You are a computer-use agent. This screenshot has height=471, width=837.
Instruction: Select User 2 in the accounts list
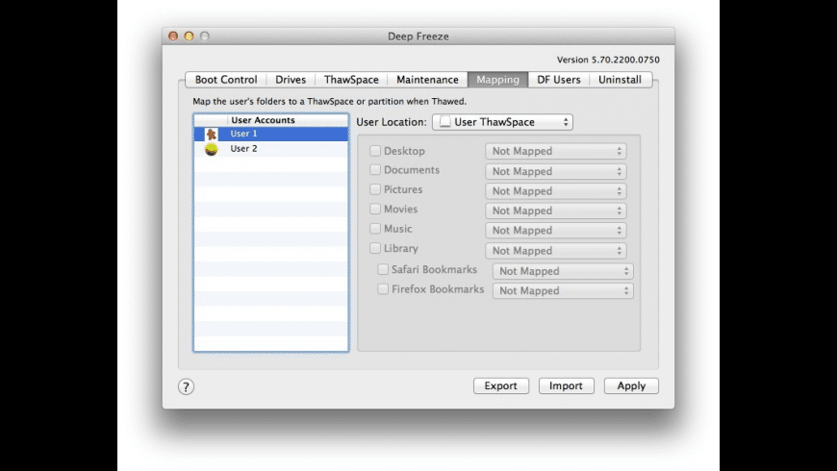click(x=271, y=149)
